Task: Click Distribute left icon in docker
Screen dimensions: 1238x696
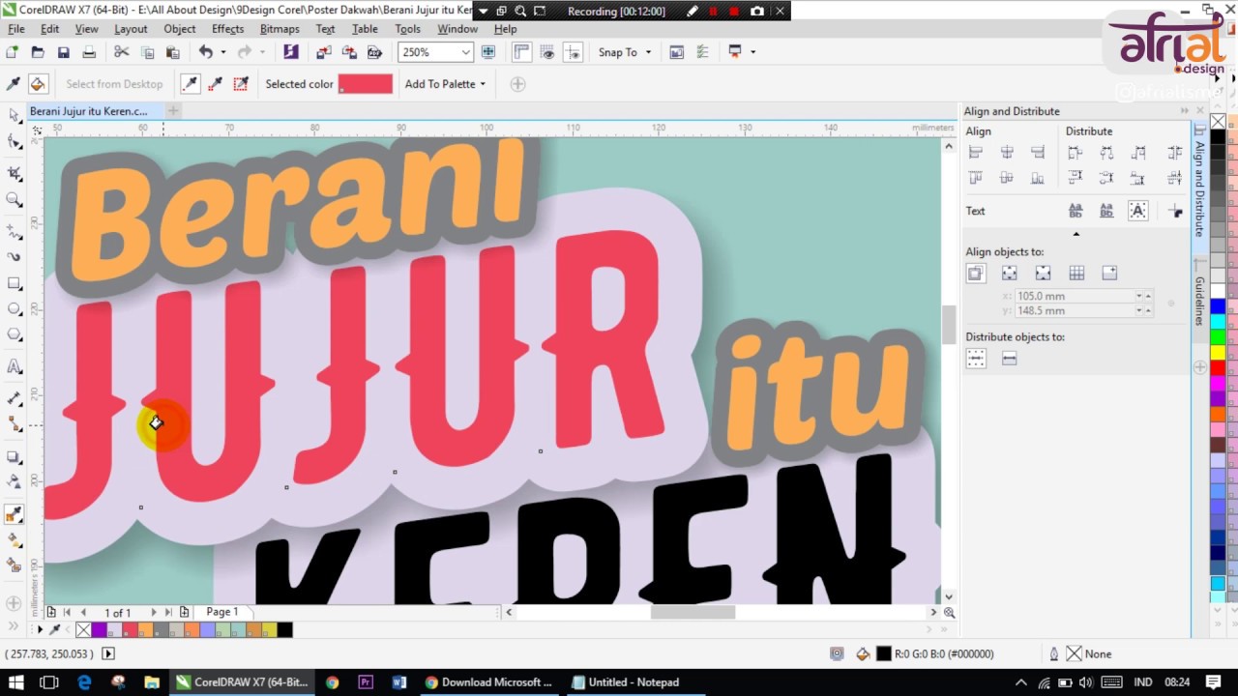Action: 1075,153
